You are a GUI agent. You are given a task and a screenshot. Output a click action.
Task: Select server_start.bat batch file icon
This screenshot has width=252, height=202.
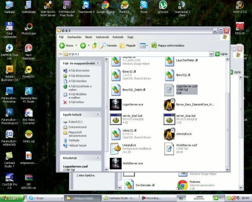(x=116, y=119)
